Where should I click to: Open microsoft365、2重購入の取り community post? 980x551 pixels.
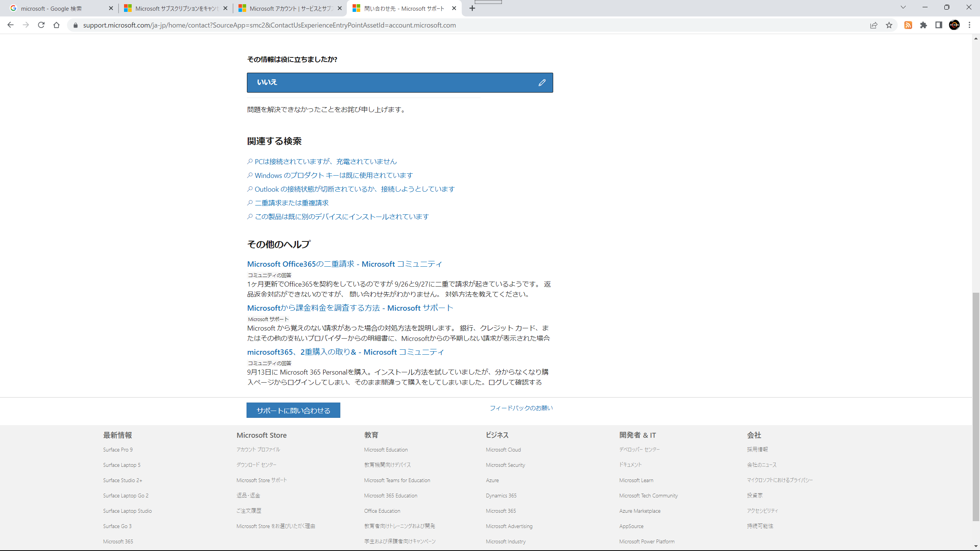pyautogui.click(x=346, y=352)
